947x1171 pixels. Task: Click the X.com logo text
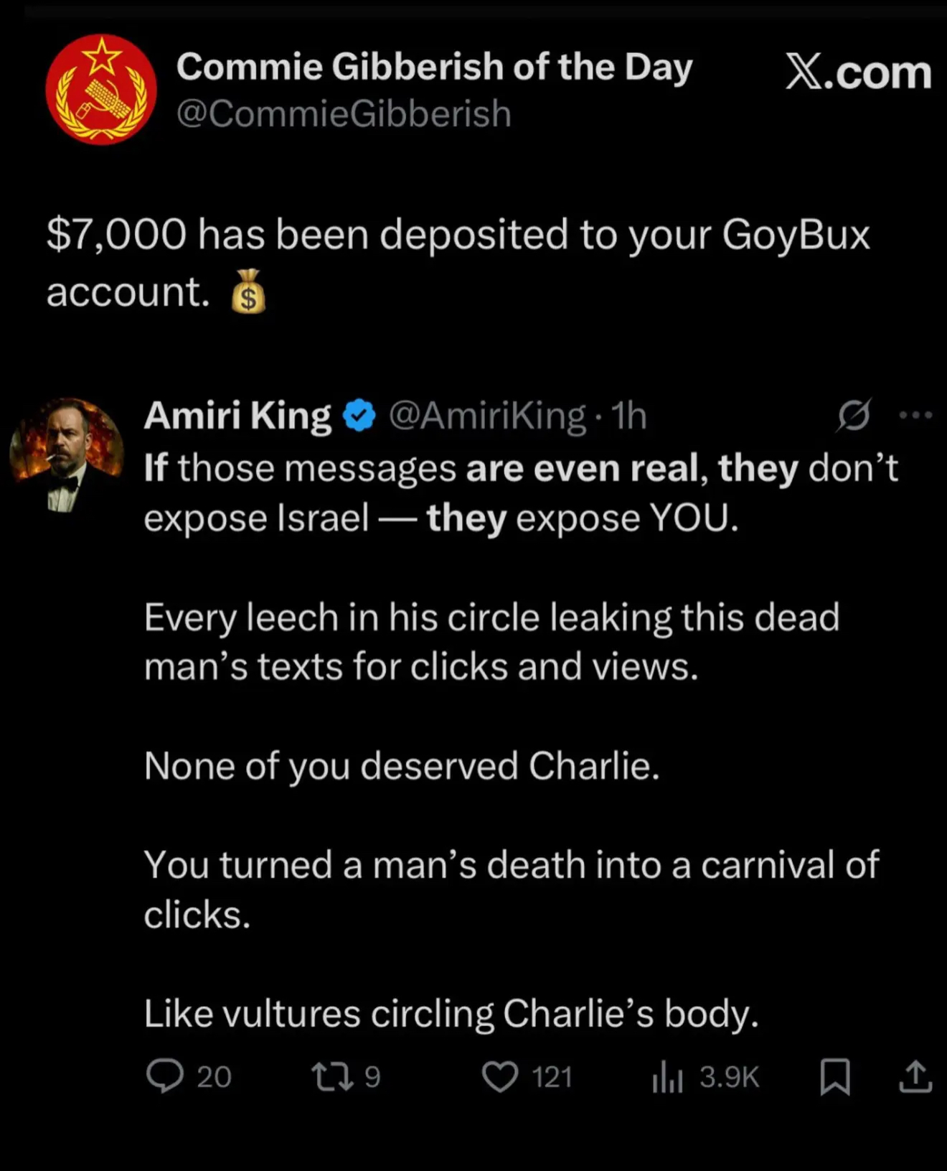point(858,73)
